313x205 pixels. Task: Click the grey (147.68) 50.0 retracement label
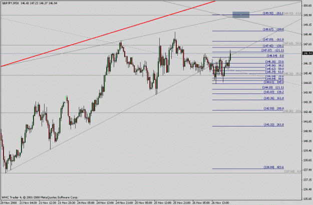pos(292,43)
